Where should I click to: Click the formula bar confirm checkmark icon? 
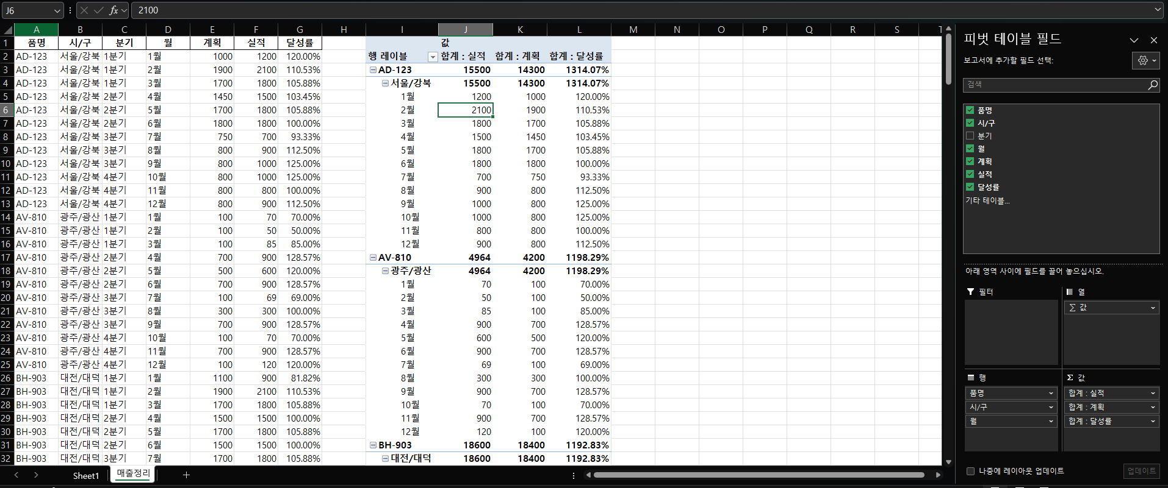98,10
